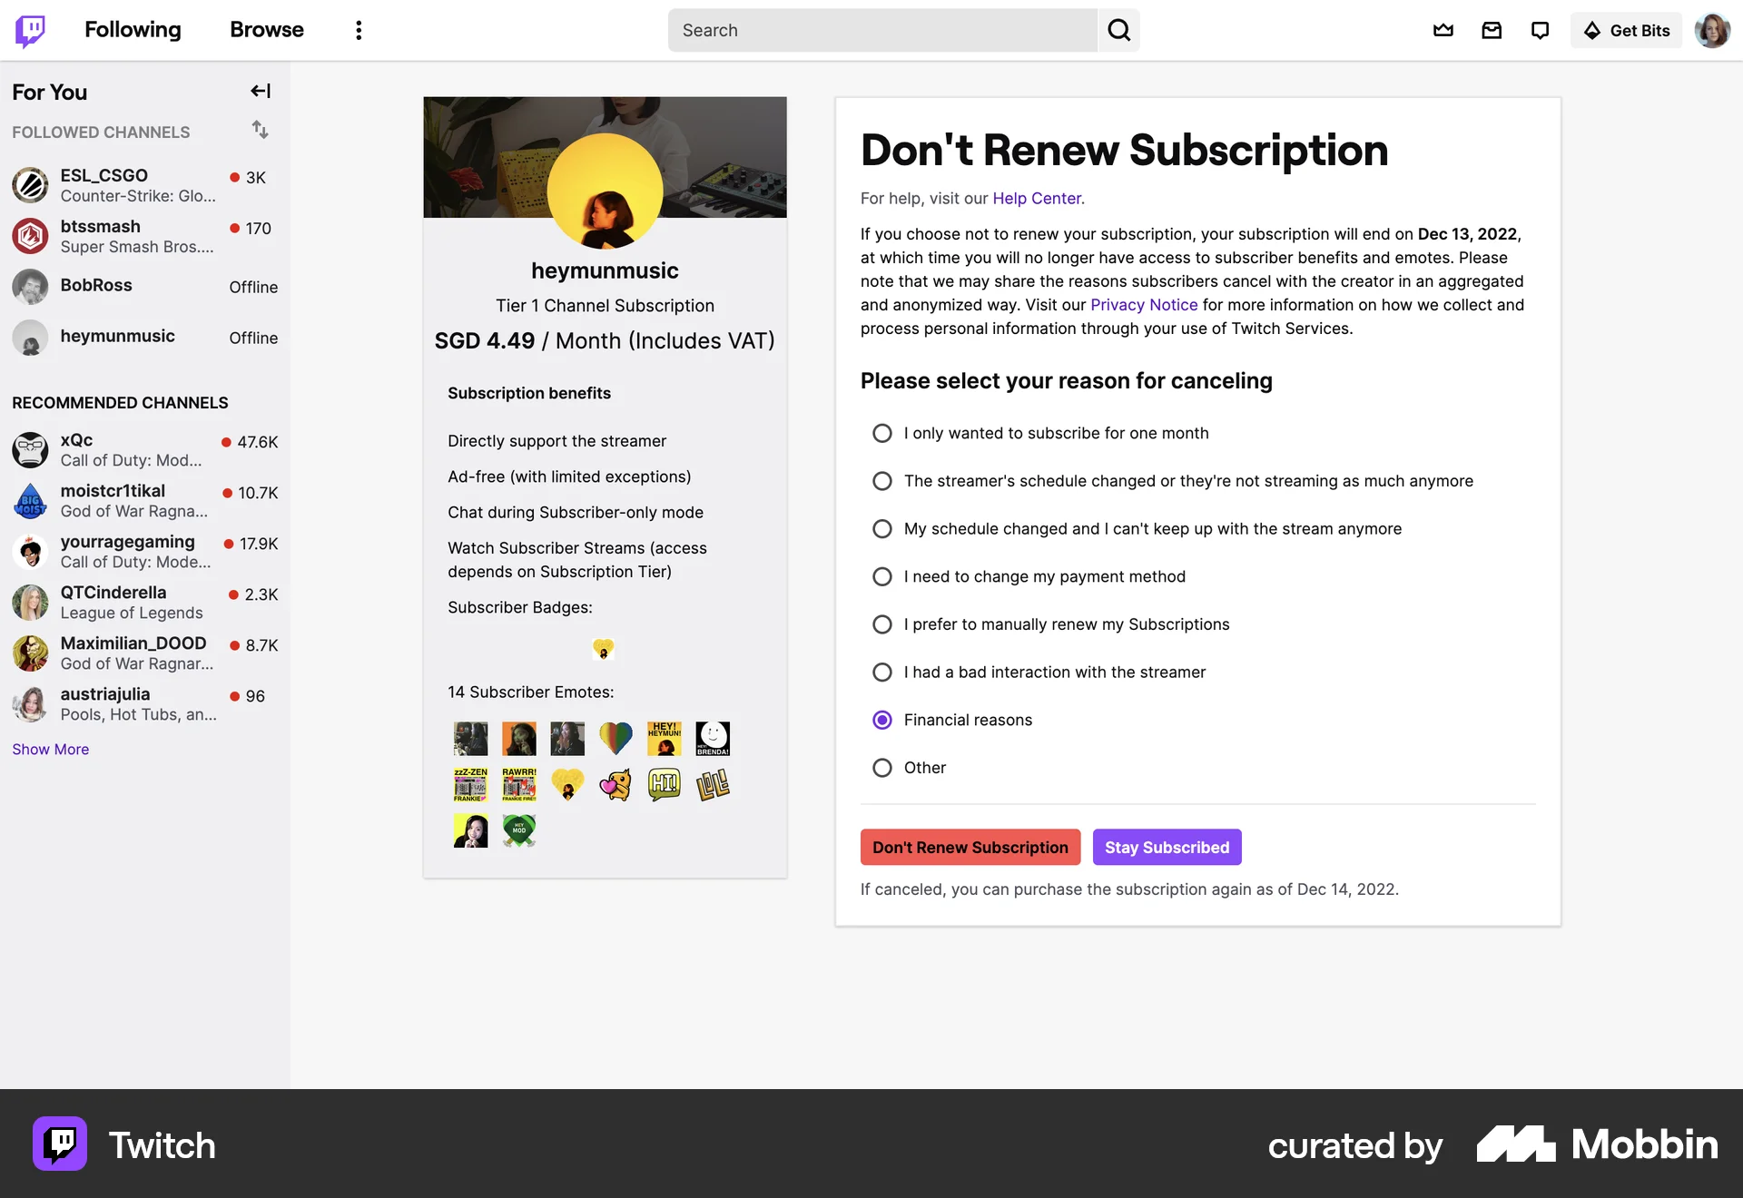Open Prime Gaming crown icon
Viewport: 1743px width, 1198px height.
pos(1443,30)
